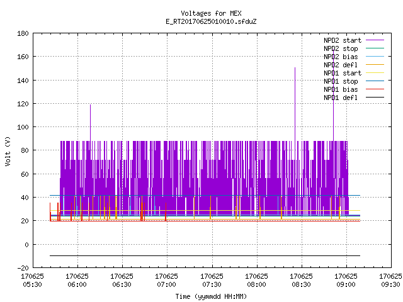Image resolution: width=403 pixels, height=302 pixels.
Task: Click the 'Volt (V)' y-axis label
Action: tap(8, 151)
